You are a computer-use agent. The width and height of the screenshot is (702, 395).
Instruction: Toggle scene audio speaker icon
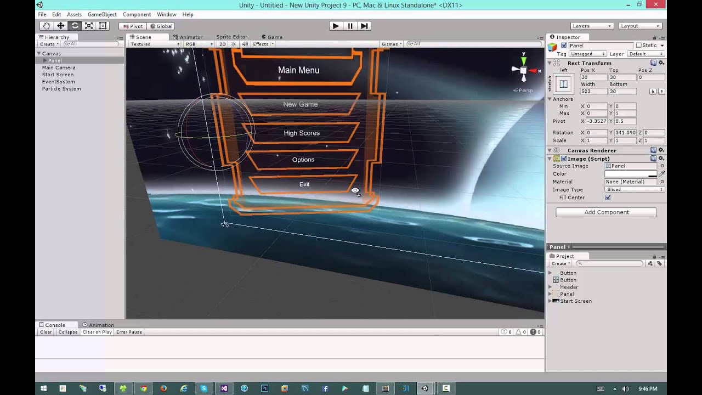(245, 44)
